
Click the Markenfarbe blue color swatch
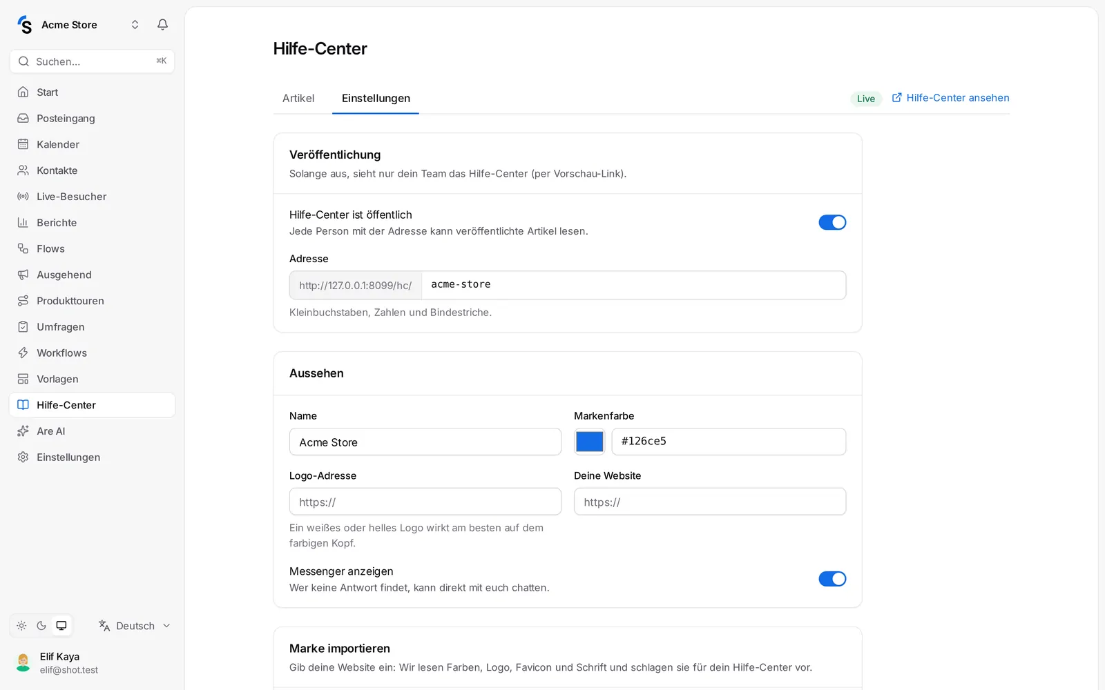tap(590, 442)
